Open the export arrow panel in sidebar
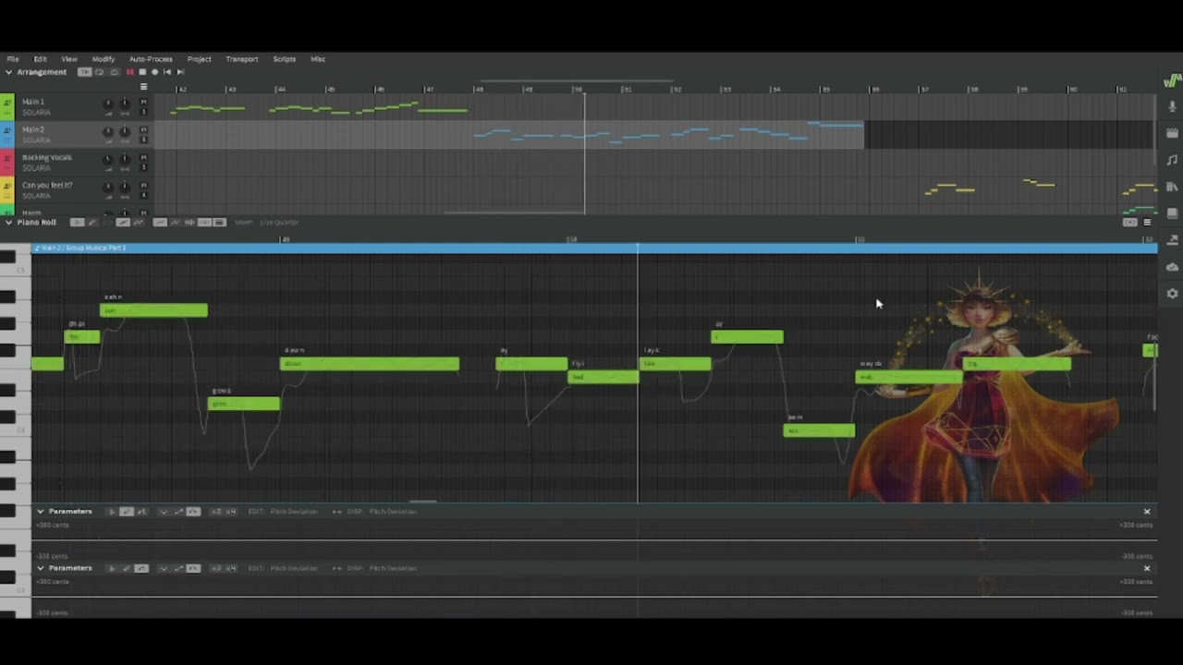The height and width of the screenshot is (665, 1183). click(x=1172, y=240)
